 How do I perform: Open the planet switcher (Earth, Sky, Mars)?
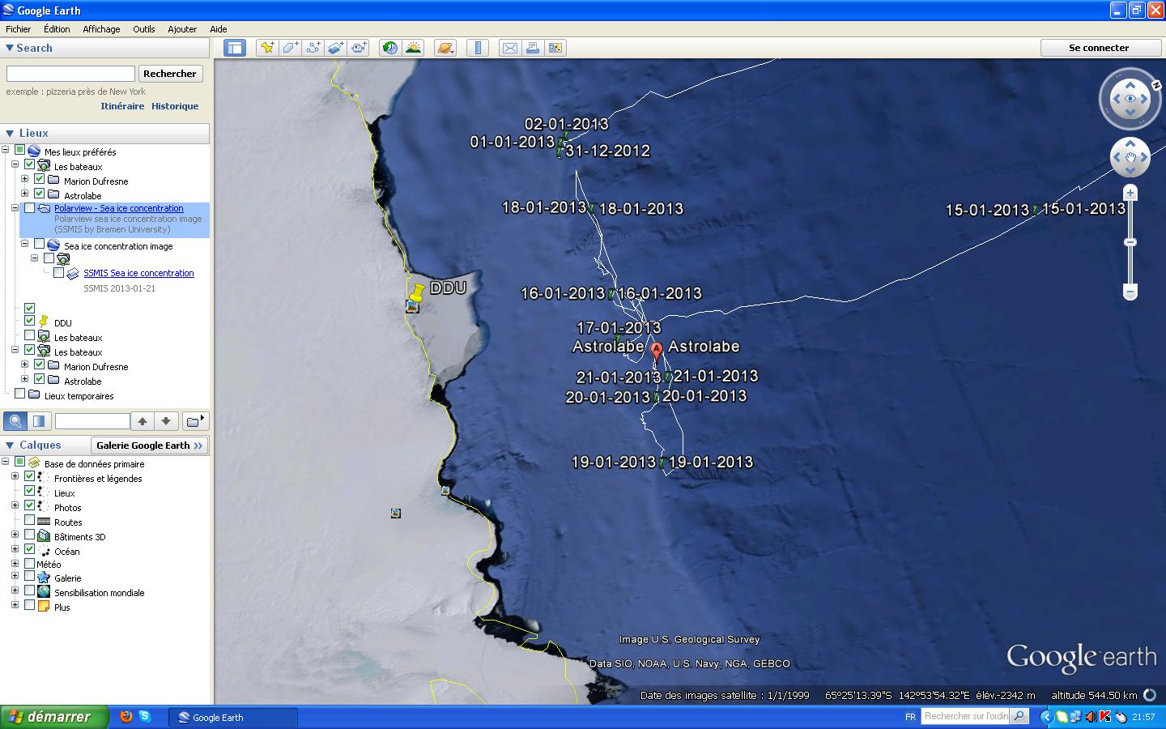[445, 48]
